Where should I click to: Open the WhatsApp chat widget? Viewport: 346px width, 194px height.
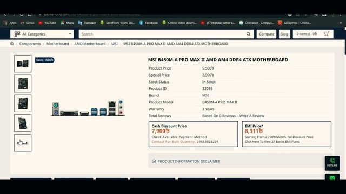332,177
